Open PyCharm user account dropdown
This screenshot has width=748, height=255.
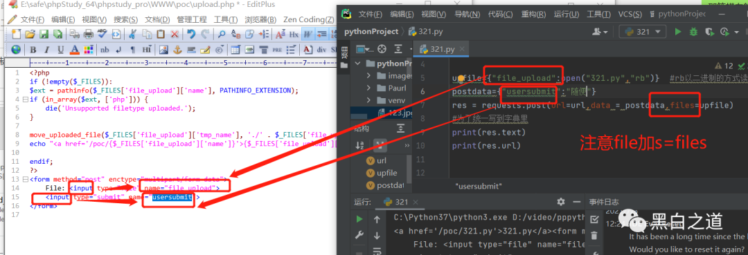tap(600, 32)
